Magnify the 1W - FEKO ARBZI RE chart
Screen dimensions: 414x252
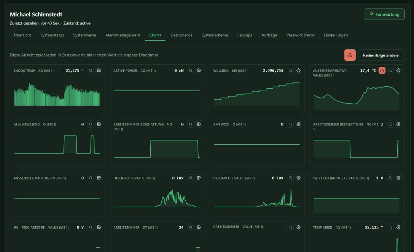[91, 227]
